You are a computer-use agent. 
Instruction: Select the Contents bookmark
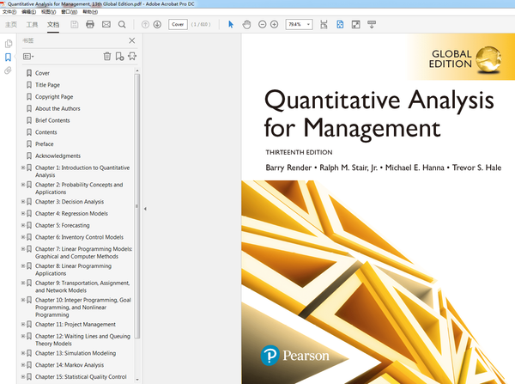(46, 132)
